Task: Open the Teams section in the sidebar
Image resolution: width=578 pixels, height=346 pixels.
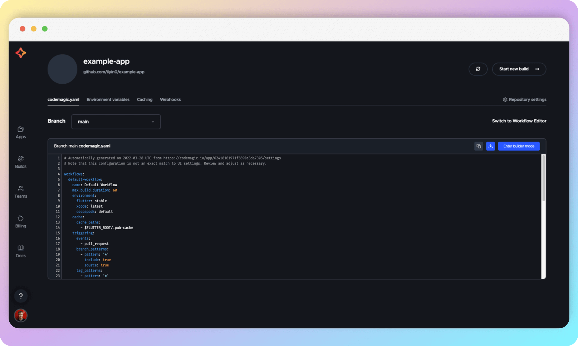Action: pyautogui.click(x=20, y=192)
